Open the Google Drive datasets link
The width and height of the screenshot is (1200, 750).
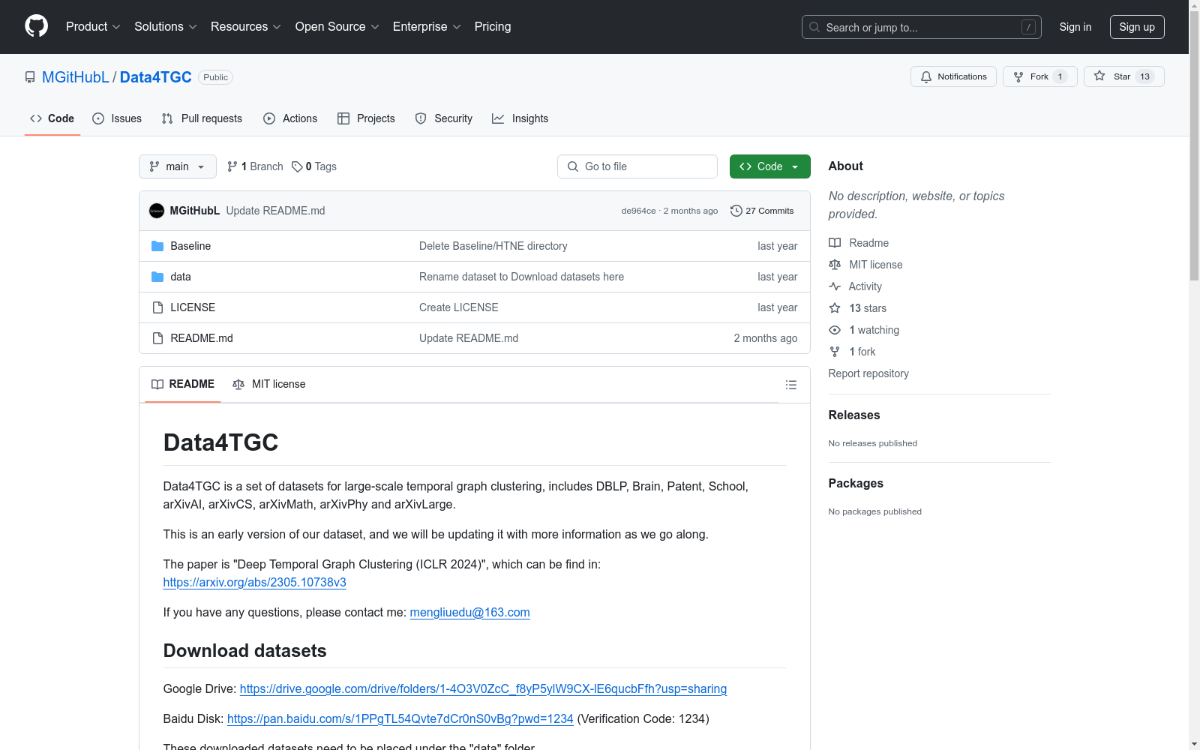(483, 688)
